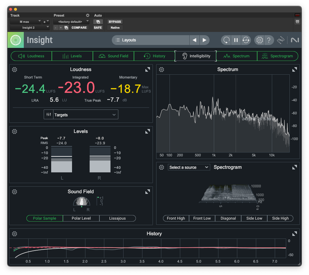Click the help question mark icon

[269, 40]
